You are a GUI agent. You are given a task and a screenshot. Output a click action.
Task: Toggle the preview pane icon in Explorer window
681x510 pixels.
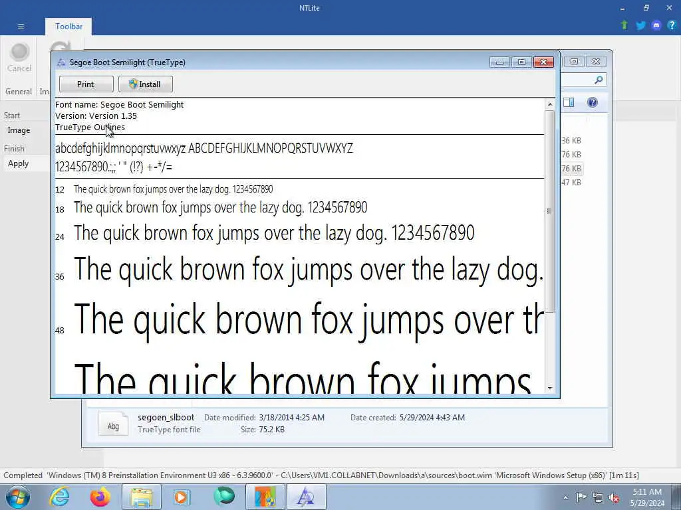point(569,102)
